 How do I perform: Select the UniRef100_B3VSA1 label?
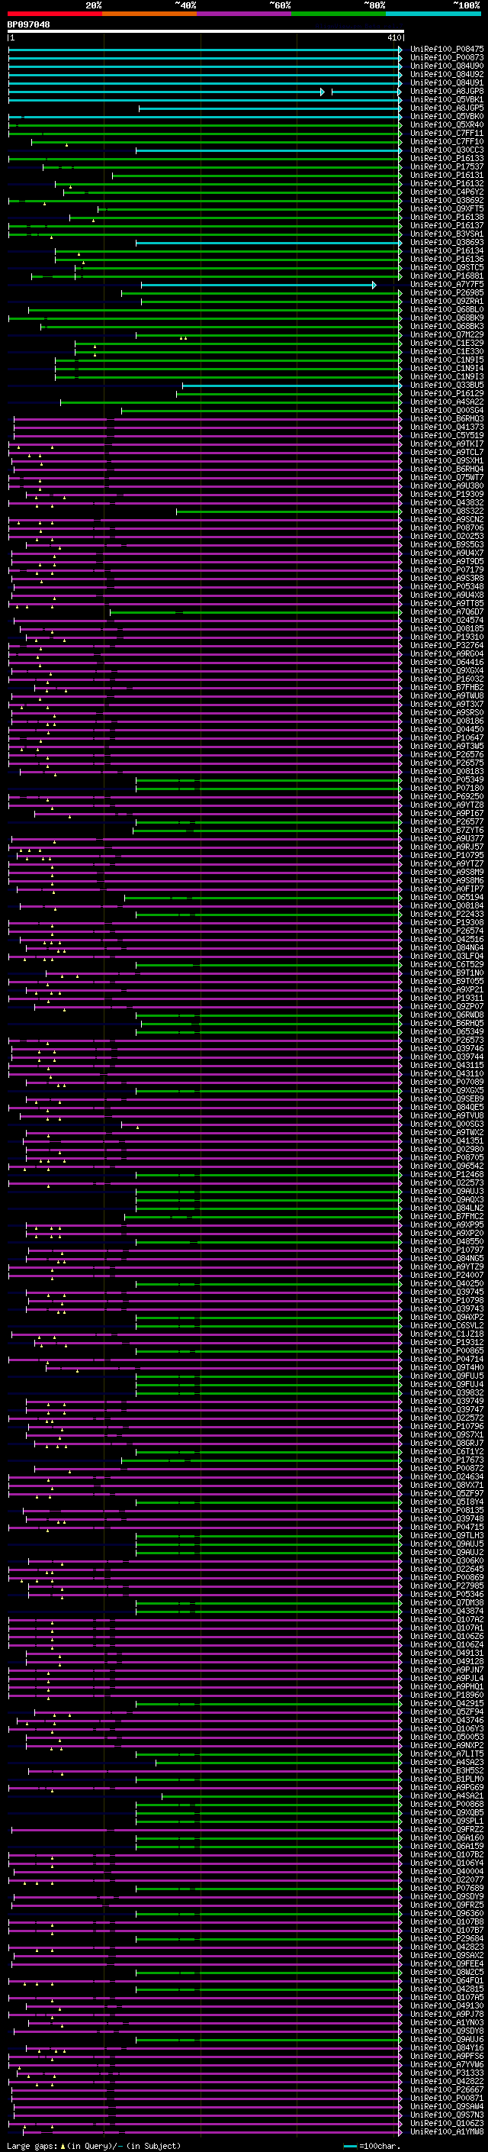coord(447,234)
